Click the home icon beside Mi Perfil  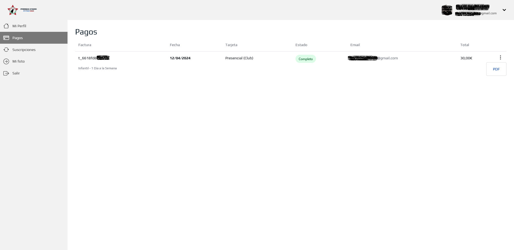tap(6, 26)
